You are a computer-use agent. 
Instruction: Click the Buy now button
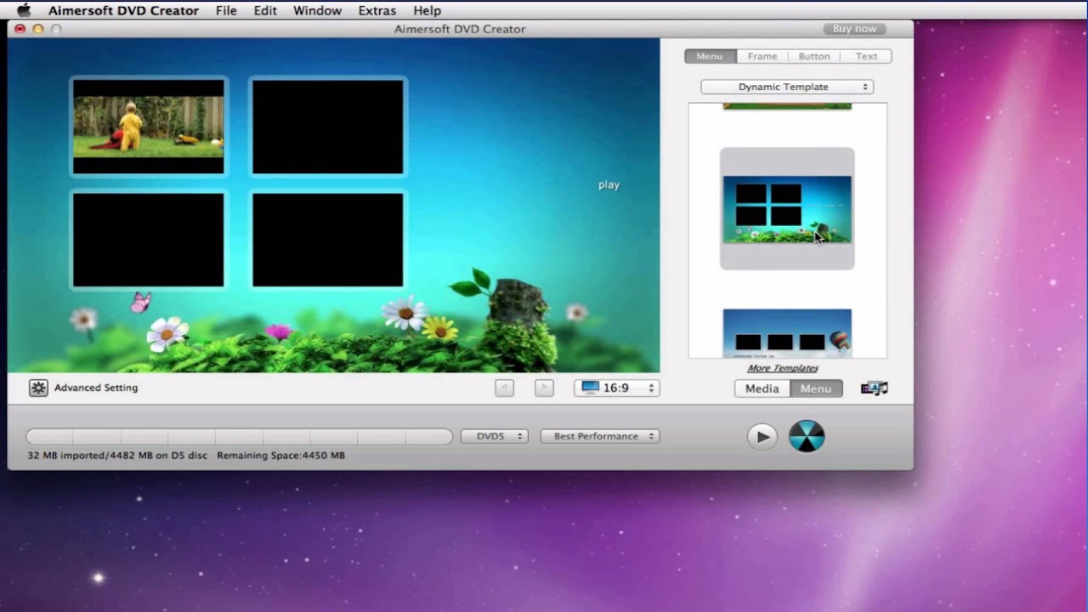854,29
